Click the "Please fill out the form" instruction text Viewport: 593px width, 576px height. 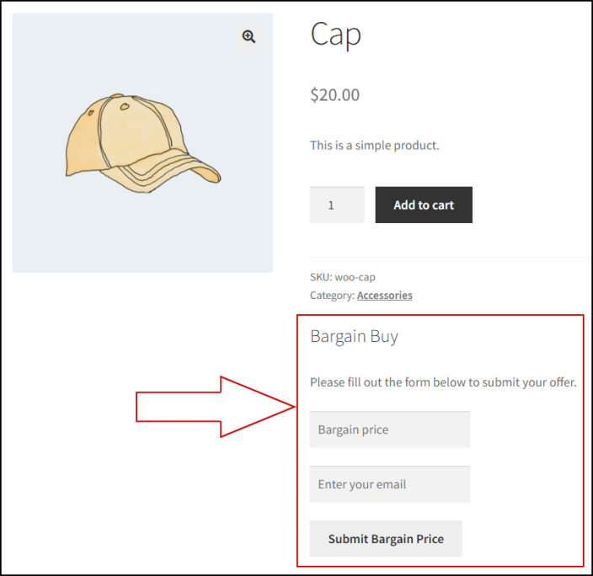point(443,382)
